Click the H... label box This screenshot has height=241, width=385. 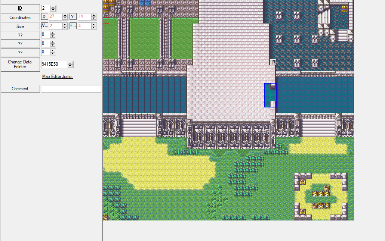73,26
